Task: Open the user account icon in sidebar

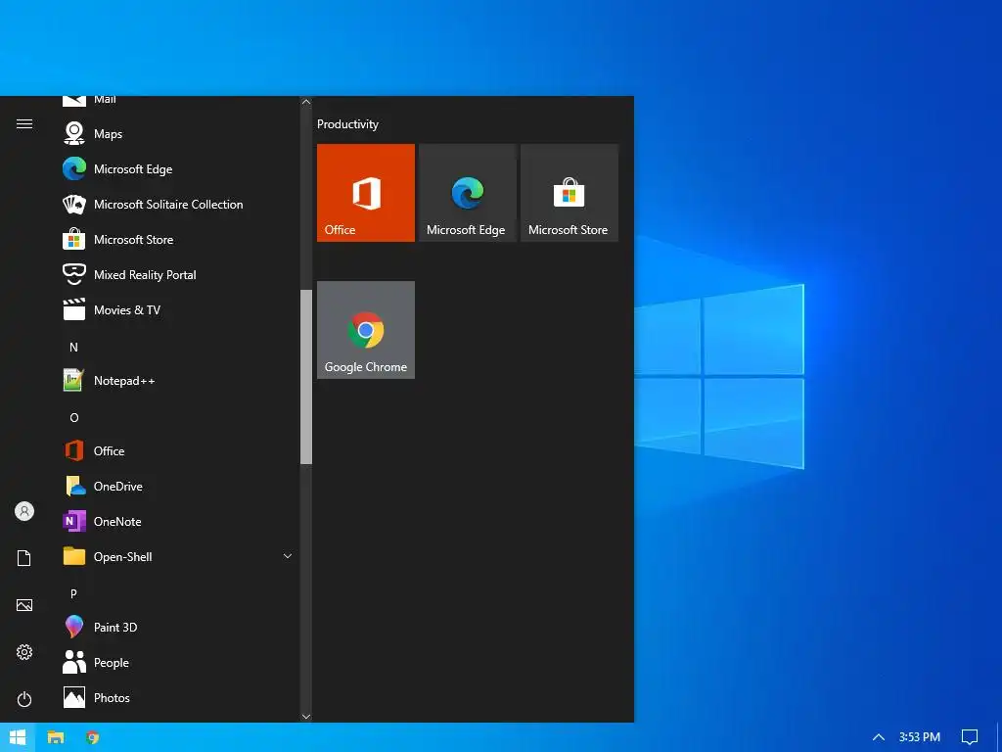Action: pos(24,511)
